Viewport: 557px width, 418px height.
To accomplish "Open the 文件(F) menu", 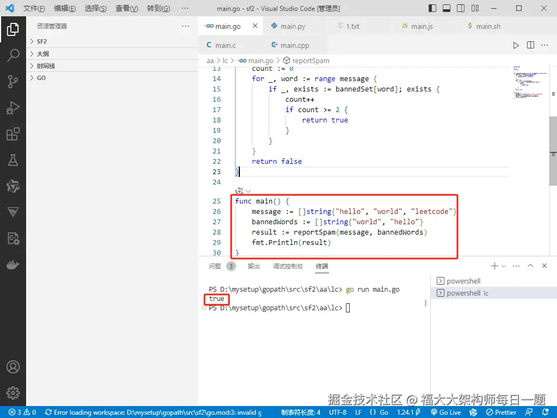I will [34, 8].
